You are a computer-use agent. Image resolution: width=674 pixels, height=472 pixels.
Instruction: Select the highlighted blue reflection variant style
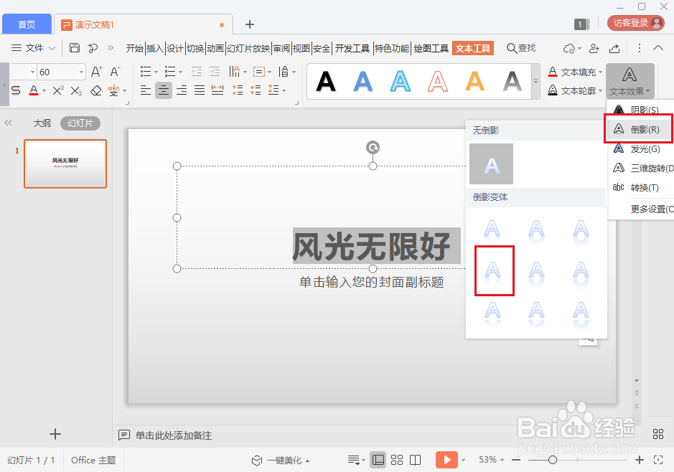494,270
